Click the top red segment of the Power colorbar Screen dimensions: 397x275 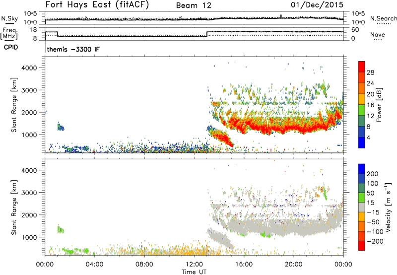click(x=362, y=67)
